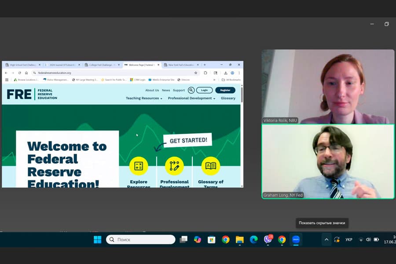The height and width of the screenshot is (264, 396).
Task: Select Graham Long's video tile
Action: pyautogui.click(x=328, y=161)
